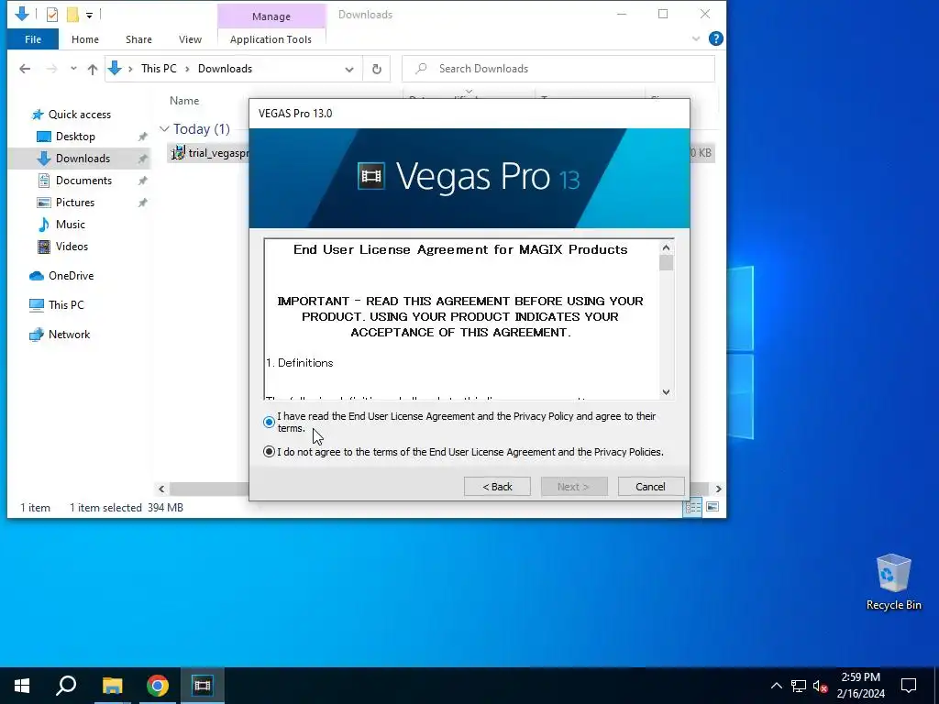Switch to the Home ribbon tab
939x704 pixels.
pyautogui.click(x=85, y=39)
